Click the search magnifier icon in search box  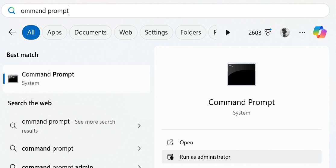pyautogui.click(x=12, y=11)
